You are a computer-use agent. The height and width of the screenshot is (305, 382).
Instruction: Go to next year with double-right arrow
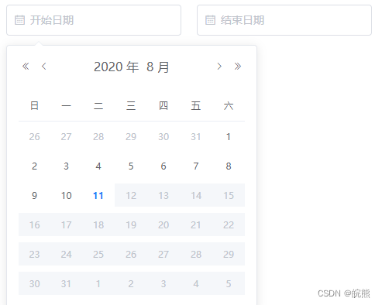click(x=238, y=67)
